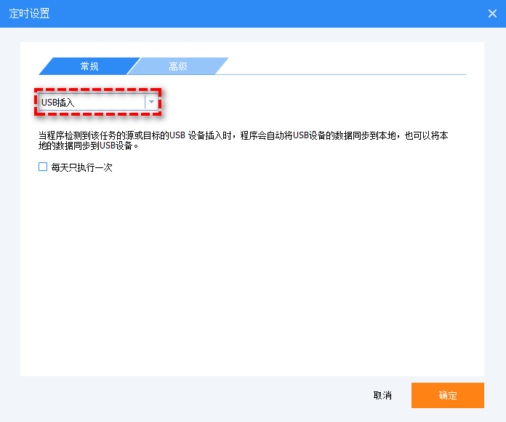Viewport: 506px width, 422px height.
Task: Click the dark blue 常规 tab shape
Action: click(89, 66)
